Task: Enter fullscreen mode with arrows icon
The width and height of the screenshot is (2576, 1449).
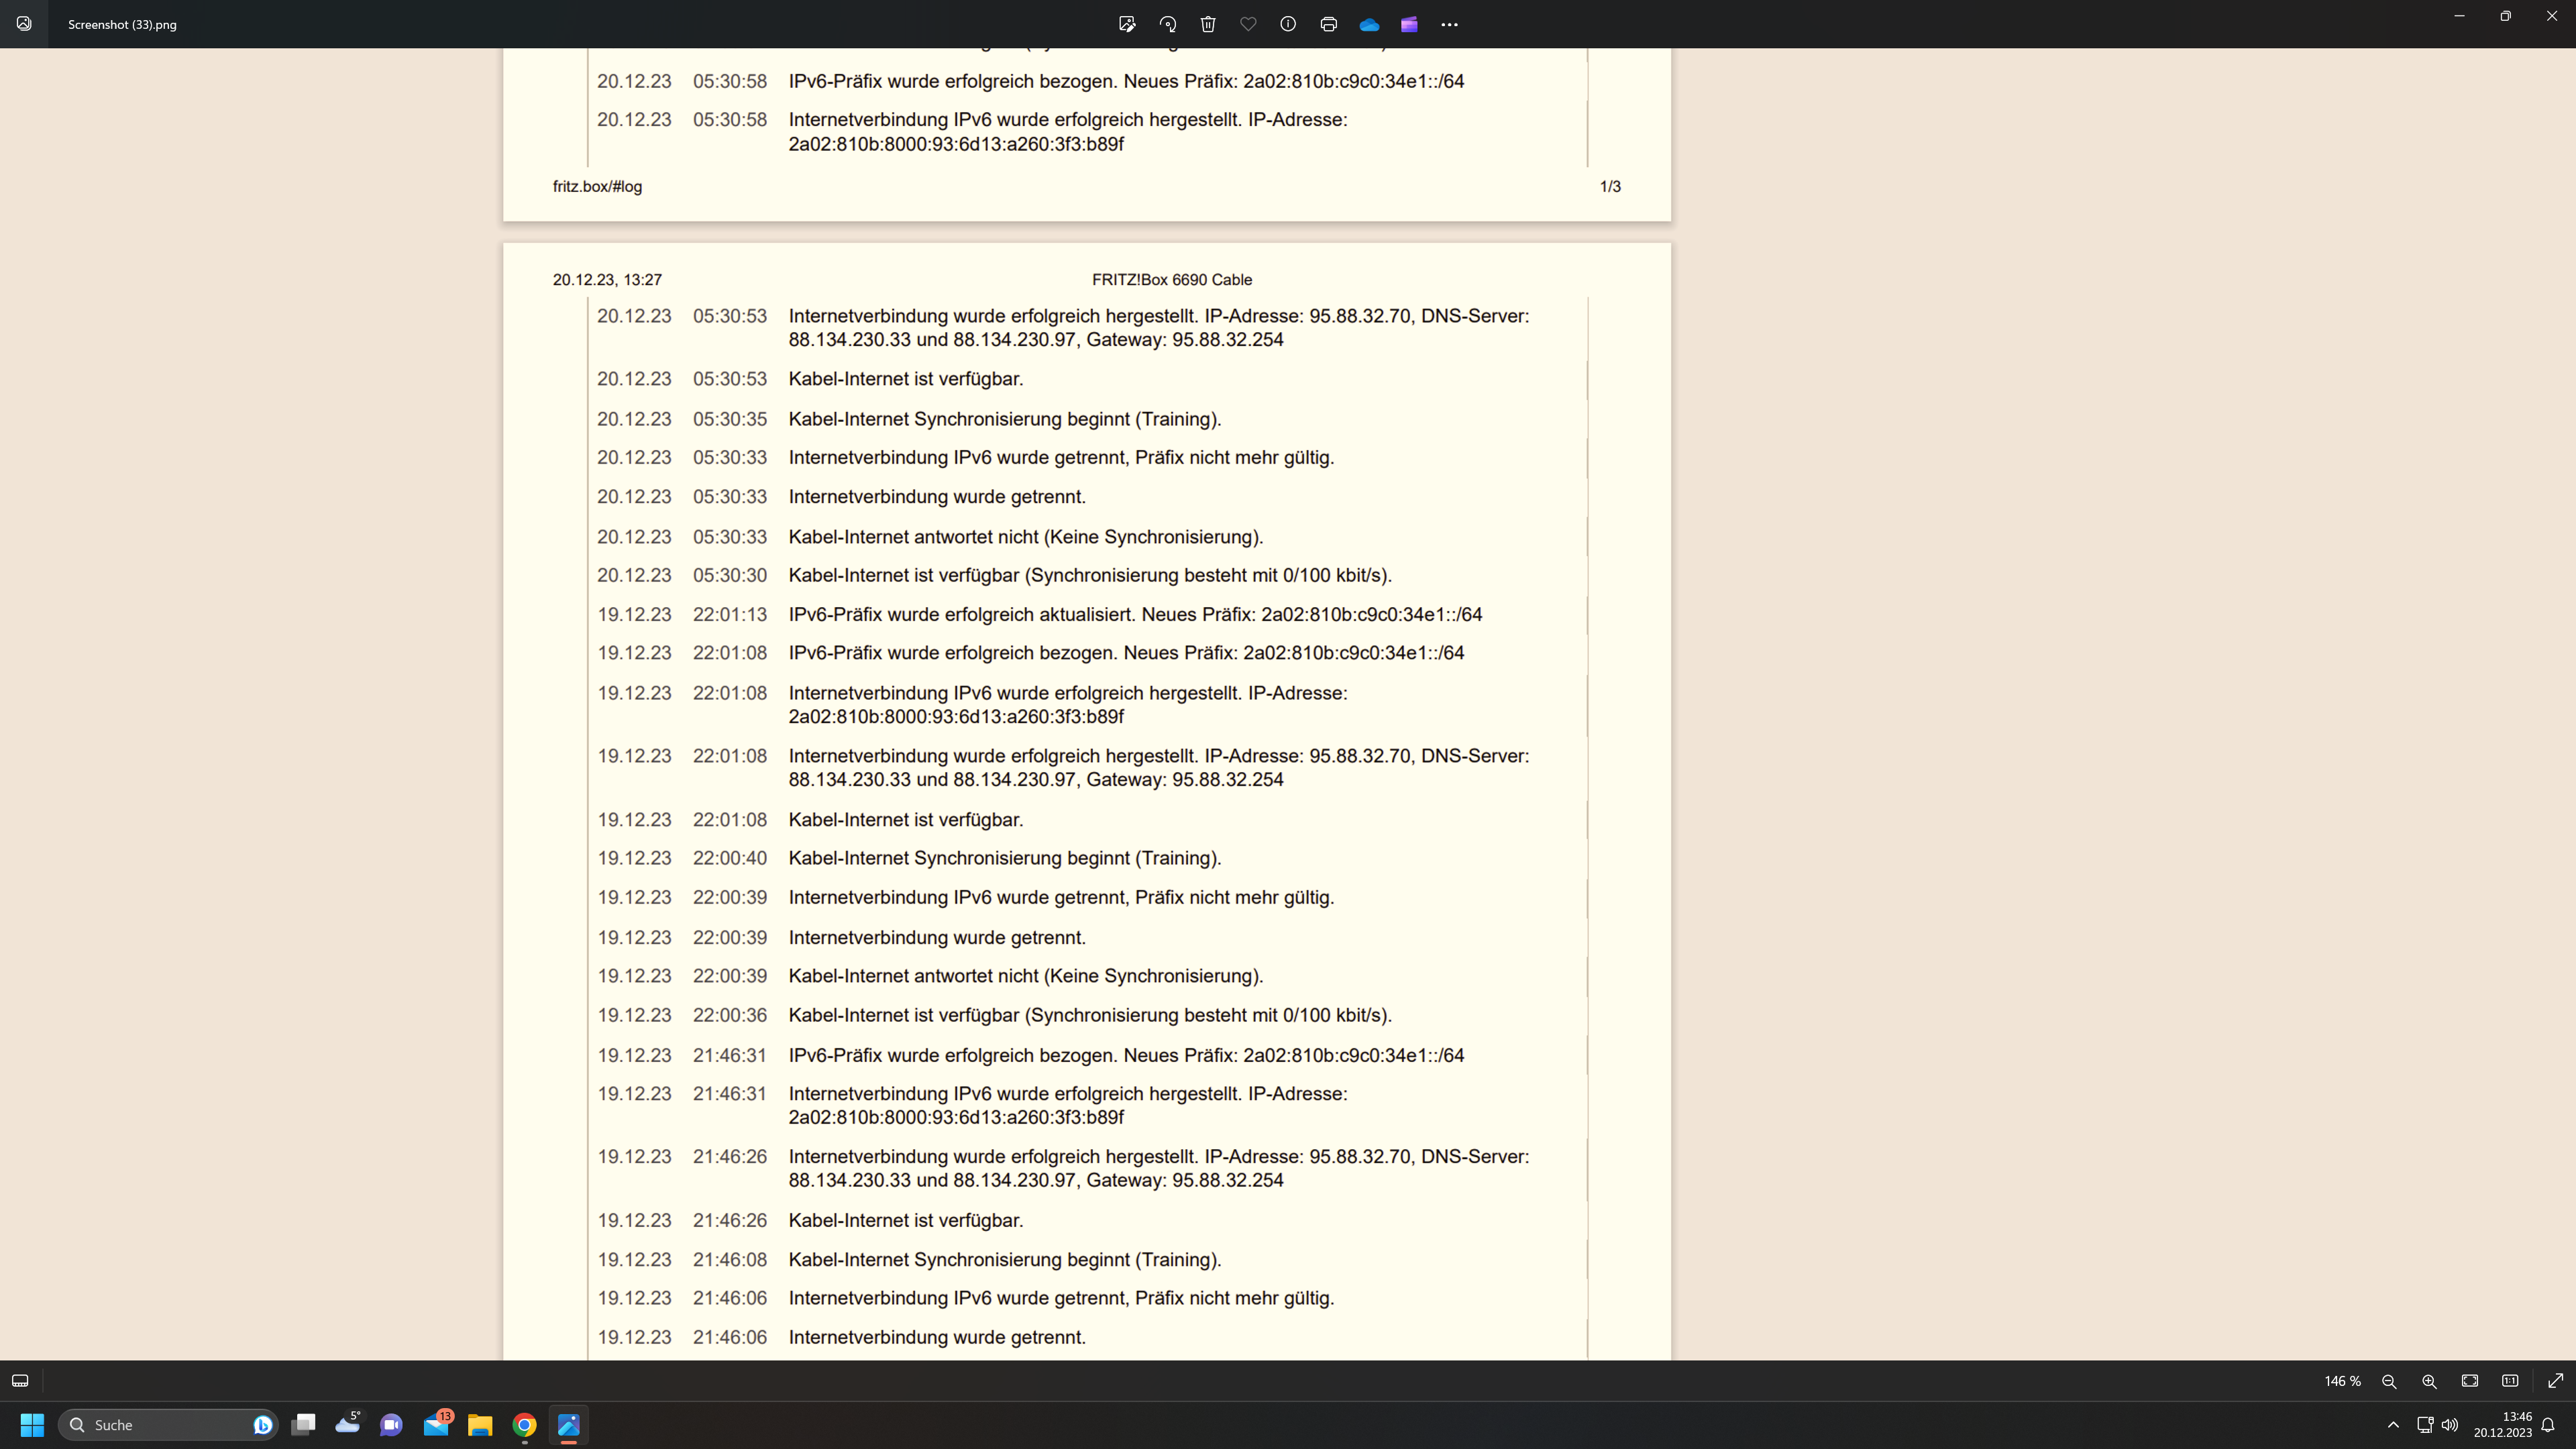Action: pos(2555,1381)
